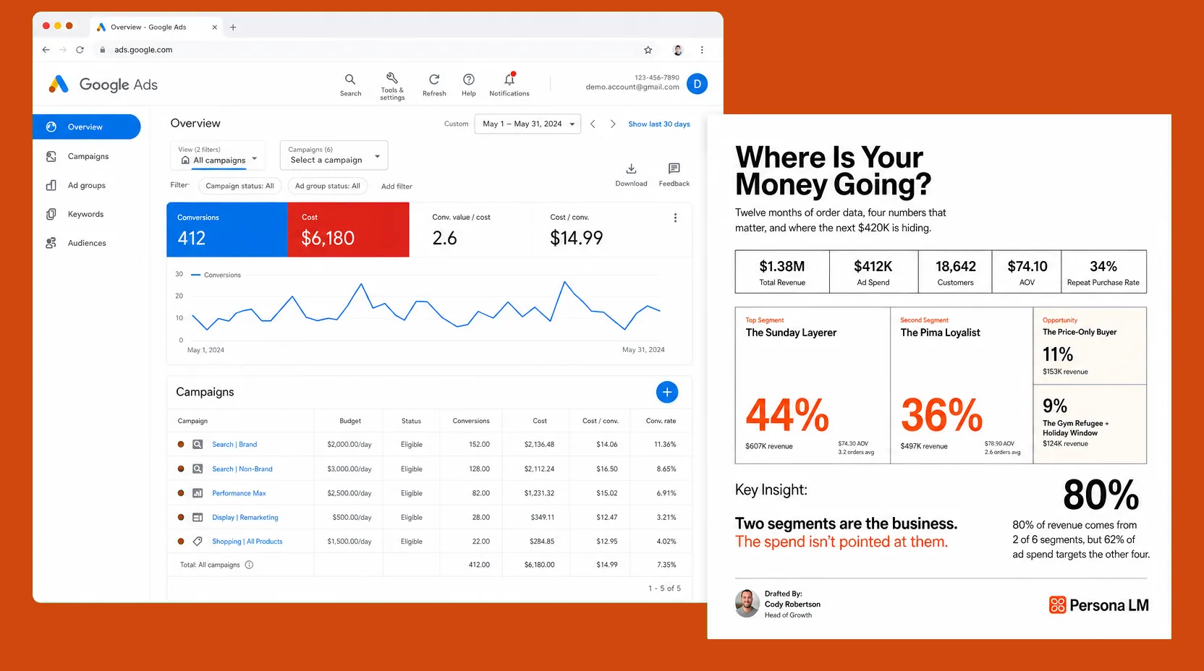Click the Search | Brand campaign type icon
This screenshot has height=671, width=1204.
pyautogui.click(x=198, y=445)
